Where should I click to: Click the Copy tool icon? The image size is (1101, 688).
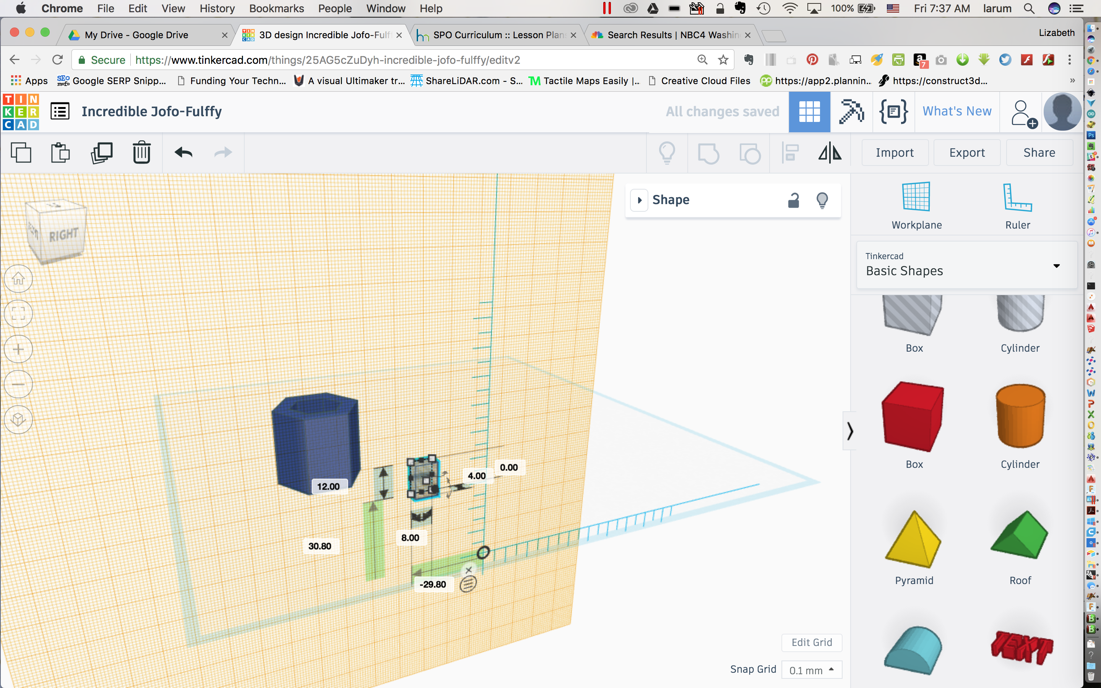21,153
